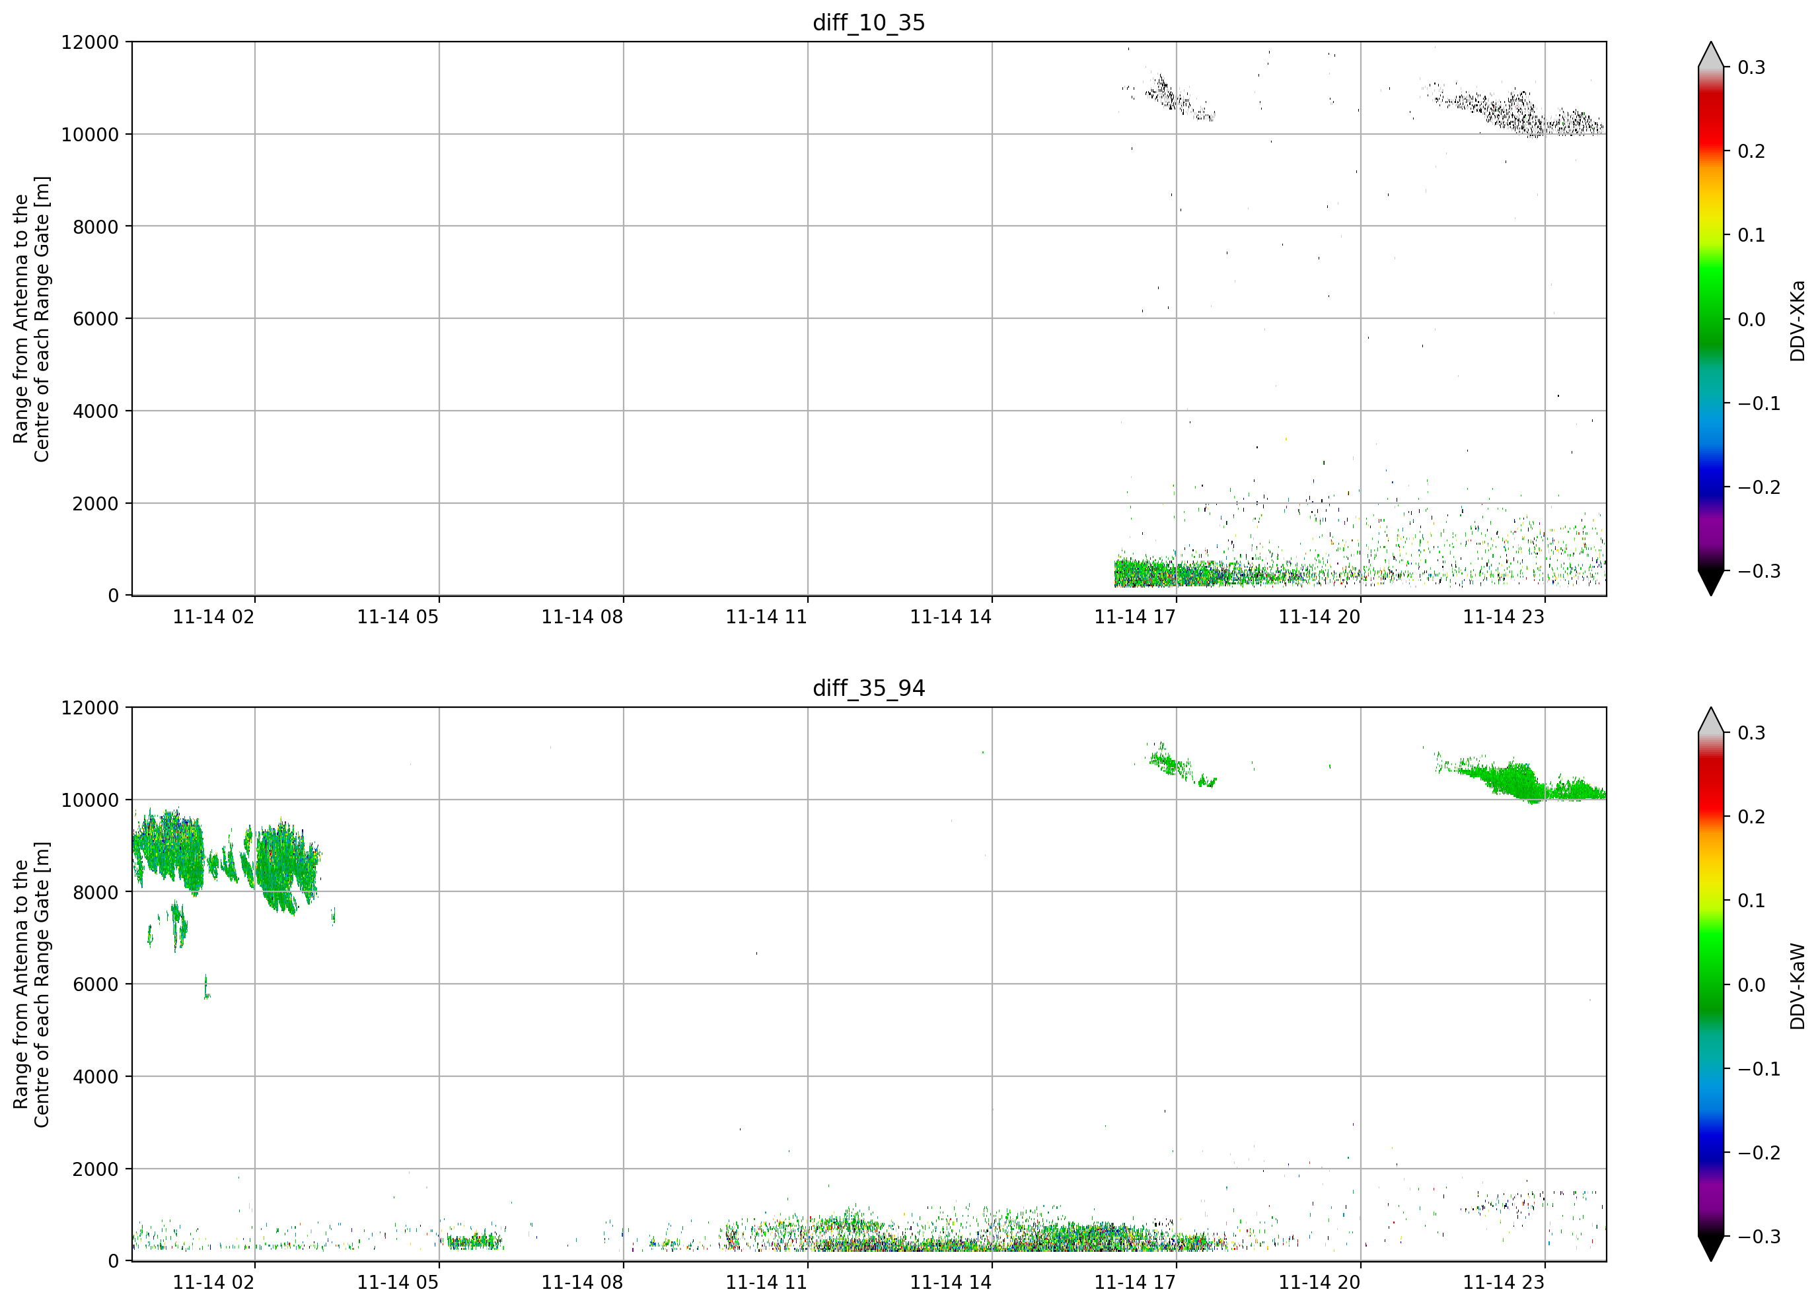The width and height of the screenshot is (1820, 1306).
Task: Select the "DDV-KaW" colorbar label
Action: pyautogui.click(x=1798, y=986)
